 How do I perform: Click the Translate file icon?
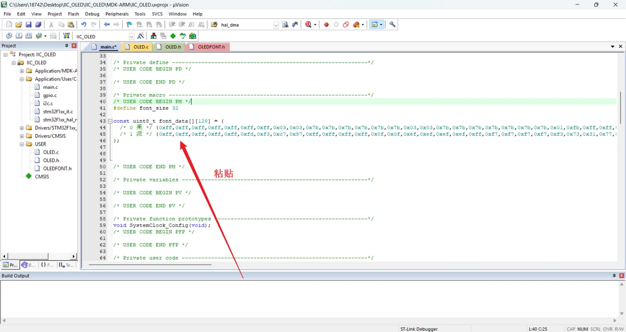click(x=9, y=36)
